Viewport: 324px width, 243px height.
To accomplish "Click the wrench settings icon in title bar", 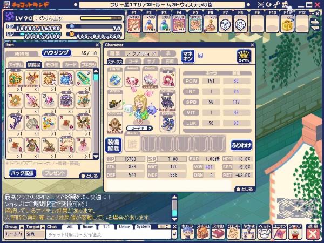I will point(276,4).
